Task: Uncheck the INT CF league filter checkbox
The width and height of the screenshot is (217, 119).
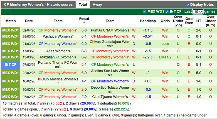Action: click(x=167, y=12)
